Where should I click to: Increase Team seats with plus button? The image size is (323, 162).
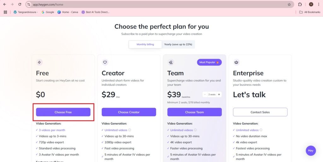219,94
